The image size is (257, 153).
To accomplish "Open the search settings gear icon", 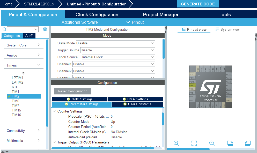I will click(45, 29).
